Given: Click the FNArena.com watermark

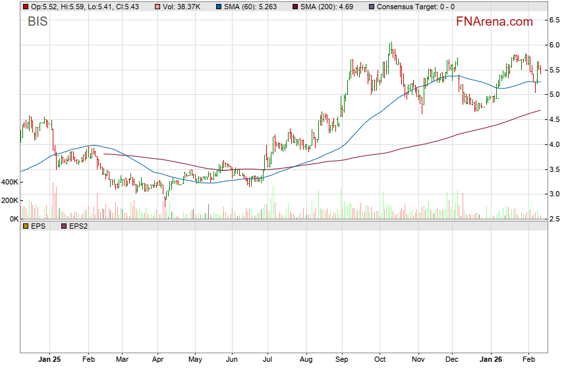Looking at the screenshot, I should pos(494,22).
